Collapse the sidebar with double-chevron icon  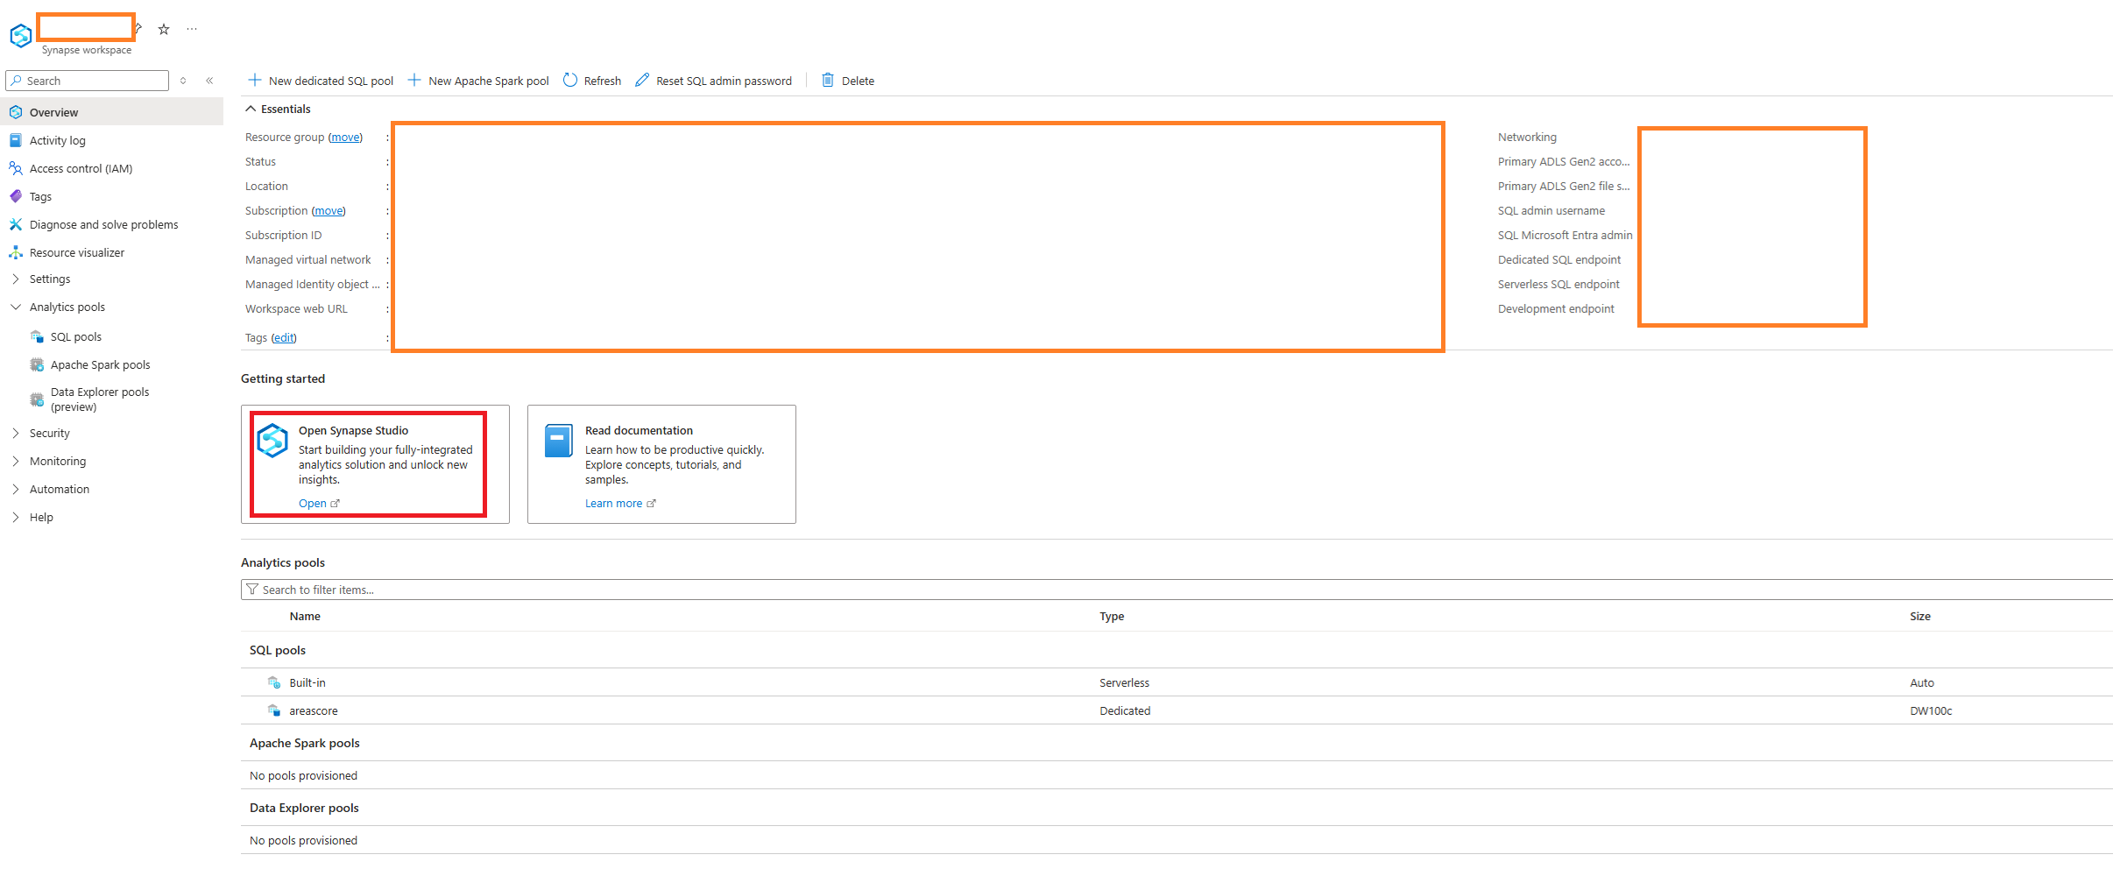[x=209, y=81]
